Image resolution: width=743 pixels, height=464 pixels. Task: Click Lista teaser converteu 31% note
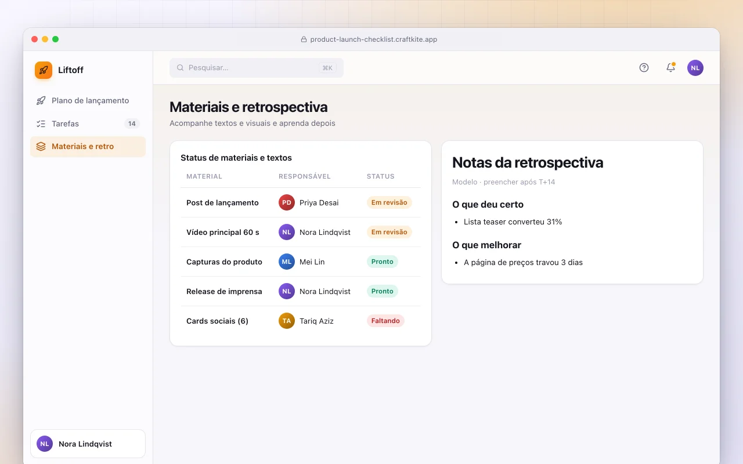(x=513, y=222)
